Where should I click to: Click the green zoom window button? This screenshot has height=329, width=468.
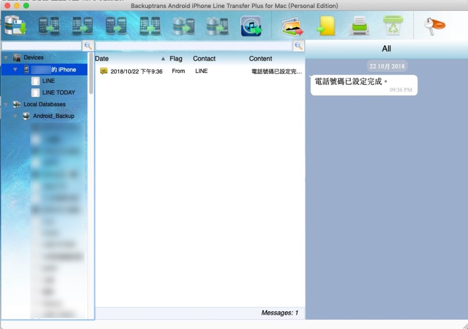point(26,5)
